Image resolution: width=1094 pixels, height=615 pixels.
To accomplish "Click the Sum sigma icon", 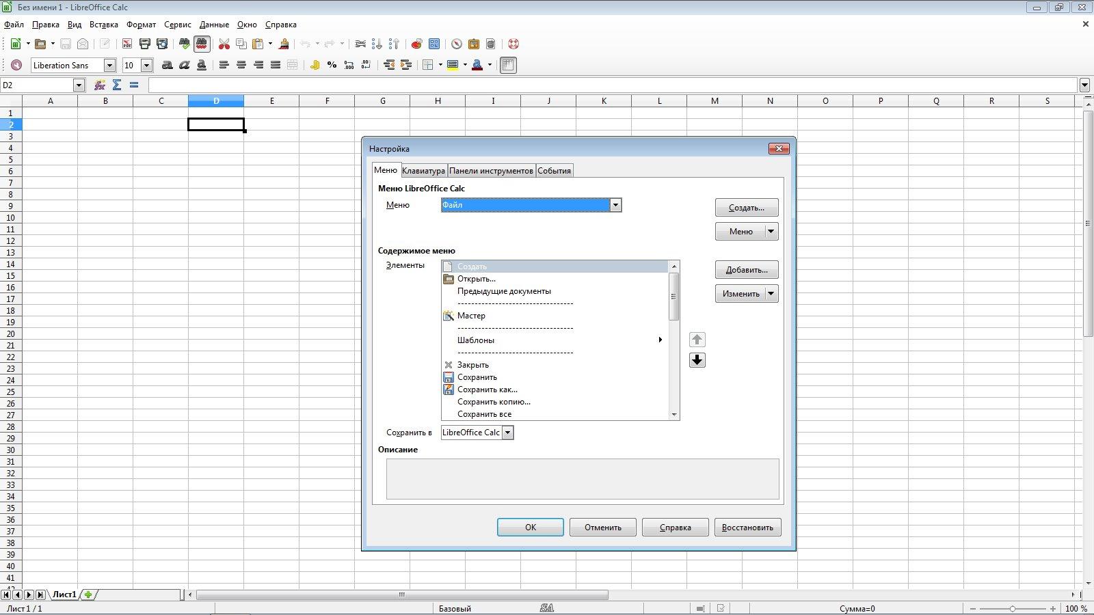I will point(117,85).
